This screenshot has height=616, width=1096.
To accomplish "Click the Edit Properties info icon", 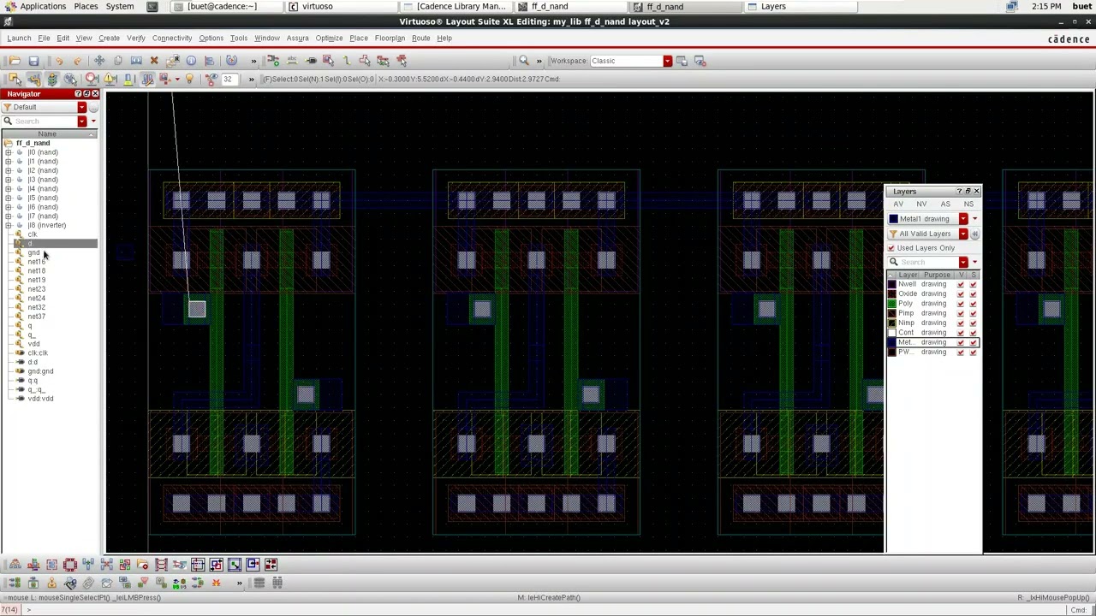I will [x=191, y=61].
